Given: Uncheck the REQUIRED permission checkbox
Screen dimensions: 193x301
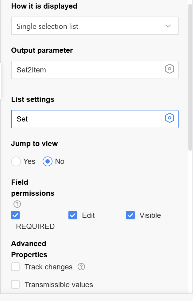Looking at the screenshot, I should [15, 215].
